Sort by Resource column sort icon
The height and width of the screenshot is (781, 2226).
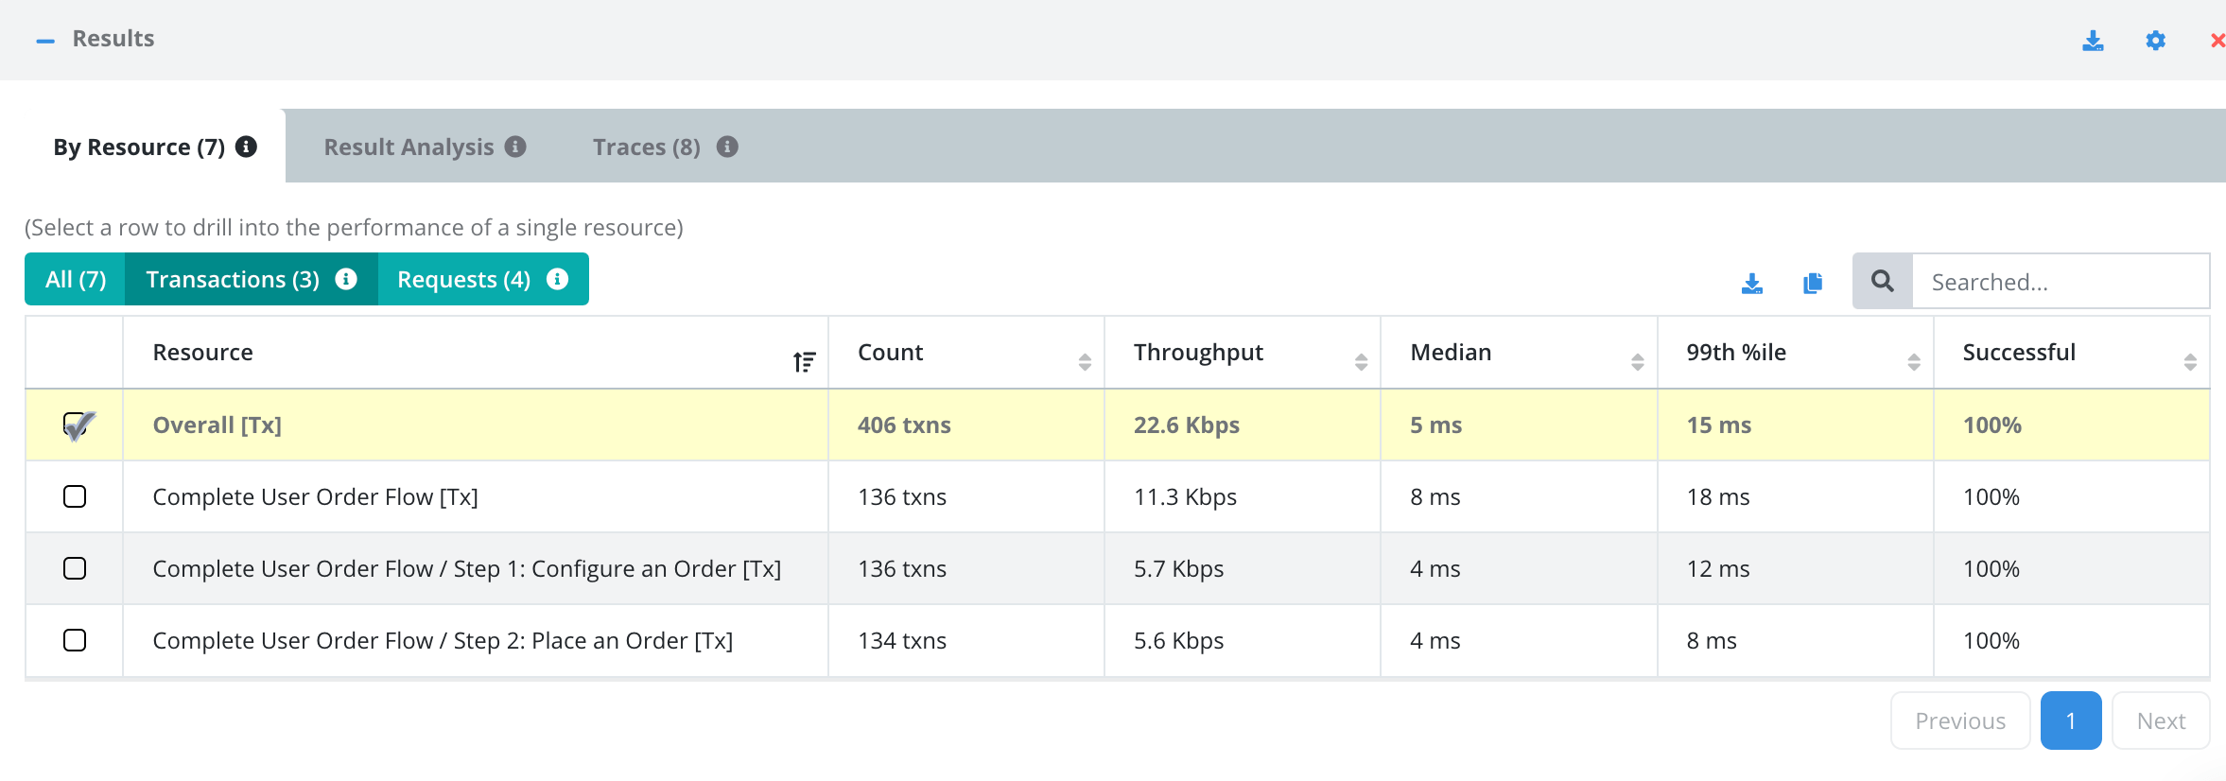[x=804, y=361]
